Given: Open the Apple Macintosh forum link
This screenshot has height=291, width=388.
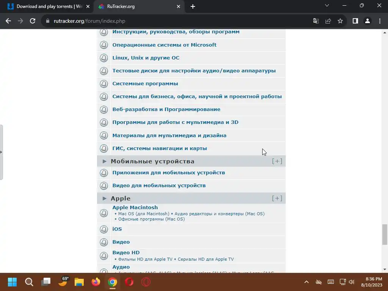Looking at the screenshot, I should click(135, 207).
